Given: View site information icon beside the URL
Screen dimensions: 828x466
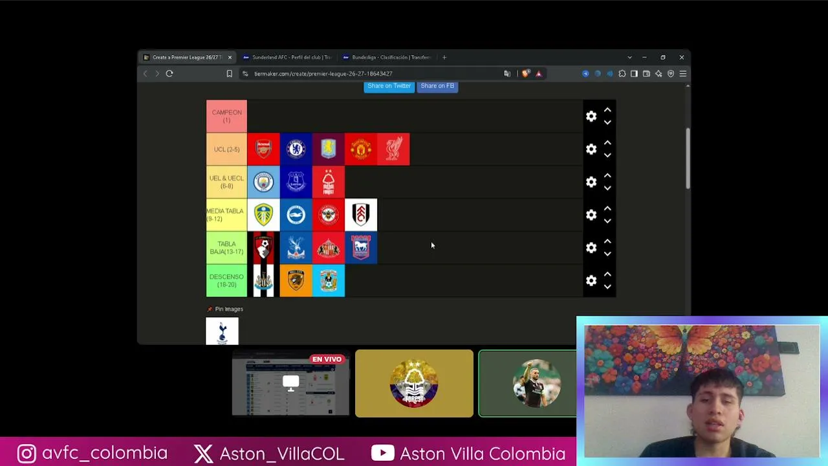Looking at the screenshot, I should coord(245,74).
